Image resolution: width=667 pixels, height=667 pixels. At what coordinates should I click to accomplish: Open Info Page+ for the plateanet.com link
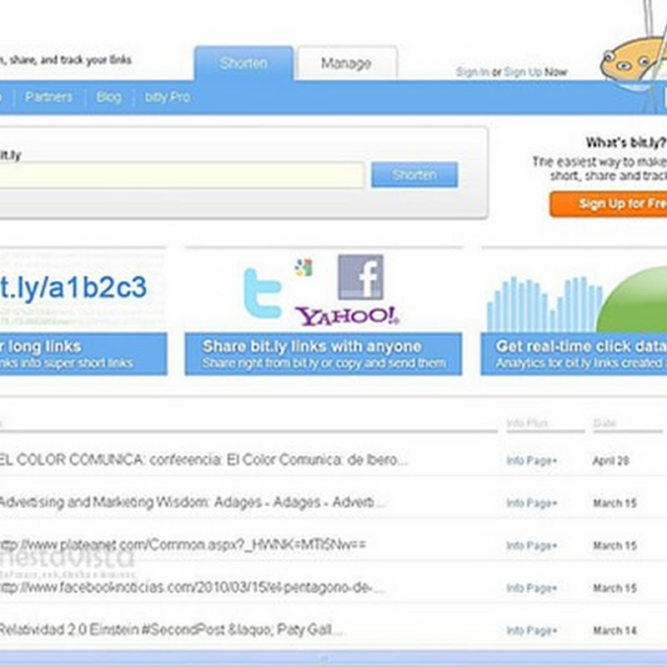click(532, 546)
